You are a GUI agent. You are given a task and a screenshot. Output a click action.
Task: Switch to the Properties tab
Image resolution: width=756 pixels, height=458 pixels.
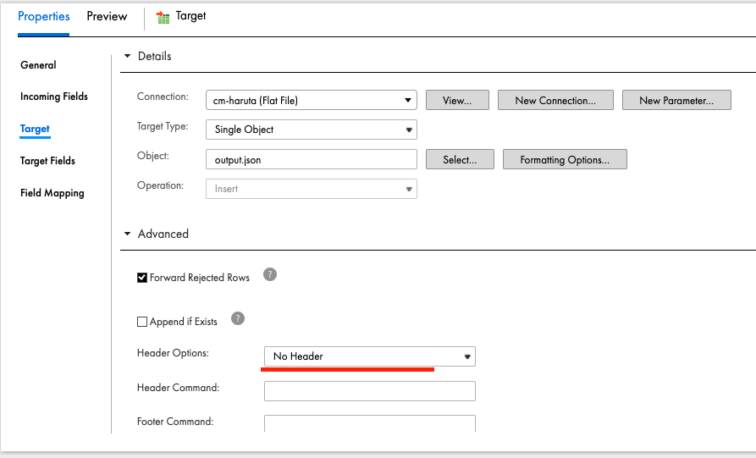tap(44, 16)
